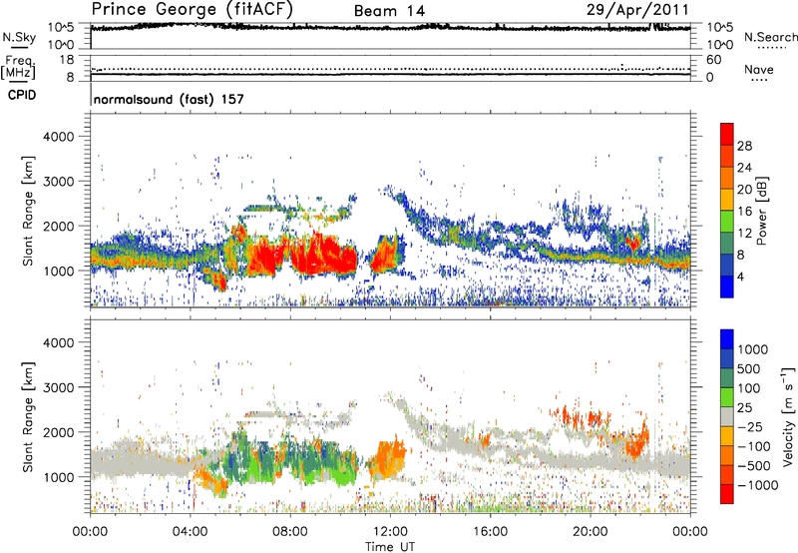Viewport: 798px width, 553px height.
Task: Pick the red top segment of Power color bar
Action: click(x=727, y=134)
